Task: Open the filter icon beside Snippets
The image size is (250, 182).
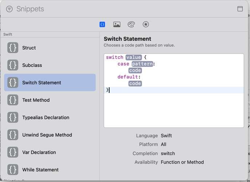Action: point(9,9)
